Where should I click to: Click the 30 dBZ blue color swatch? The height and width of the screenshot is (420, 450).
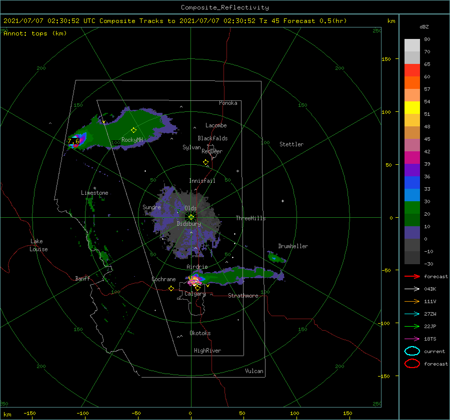pyautogui.click(x=412, y=195)
